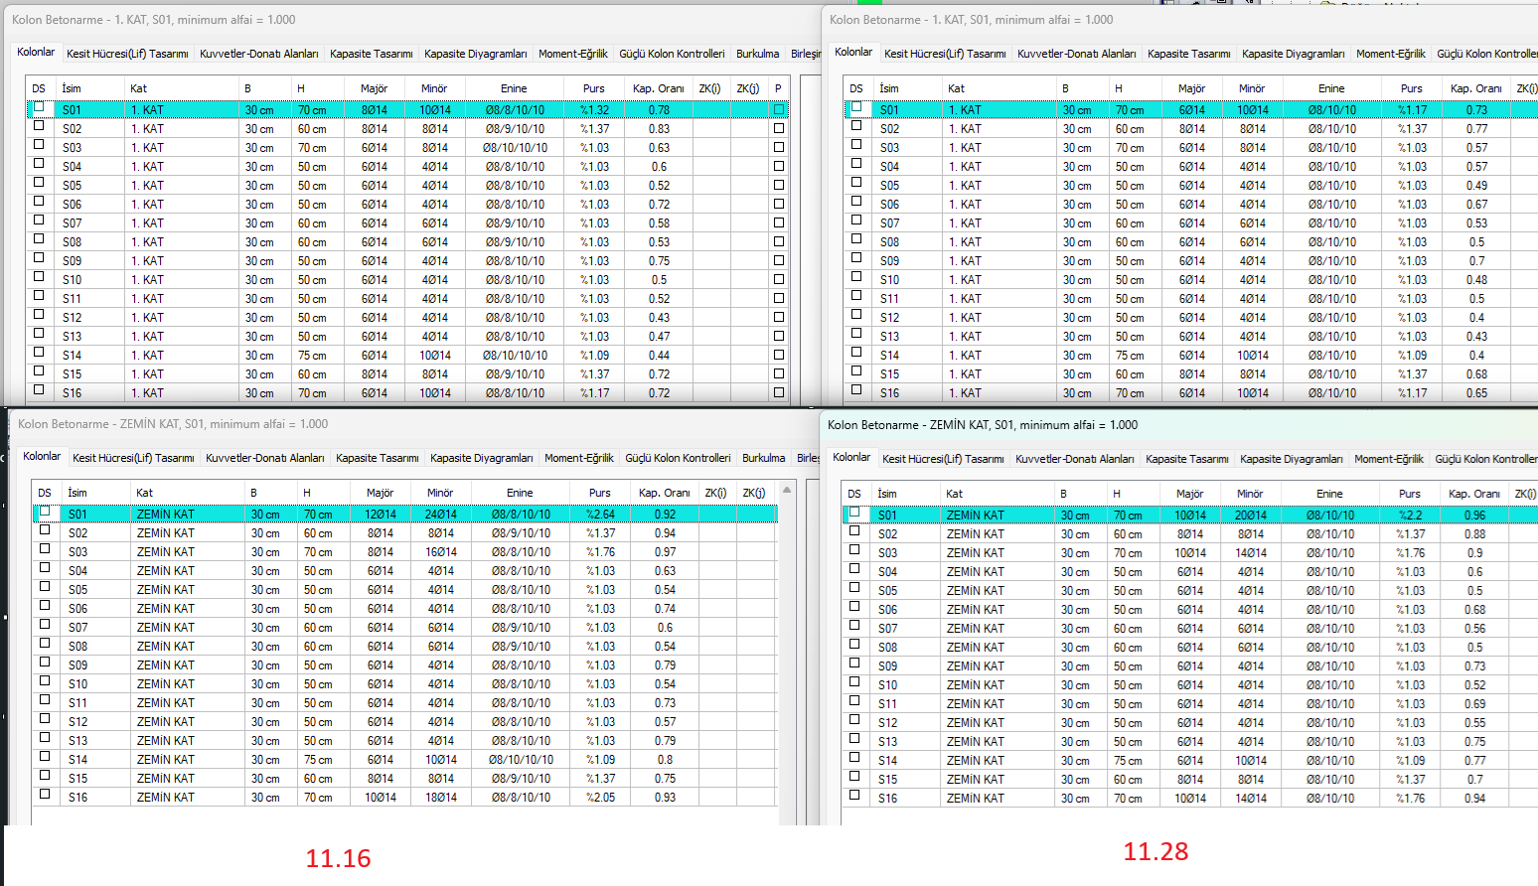
Task: Check the DS box of the row with Kap. Oranı 0.49
Action: point(856,183)
